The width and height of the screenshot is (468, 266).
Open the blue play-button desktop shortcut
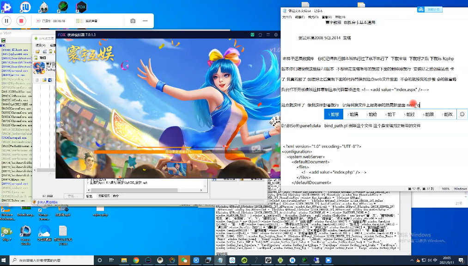tap(6, 7)
